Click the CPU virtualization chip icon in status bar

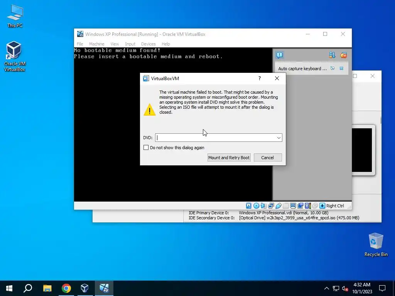click(307, 206)
